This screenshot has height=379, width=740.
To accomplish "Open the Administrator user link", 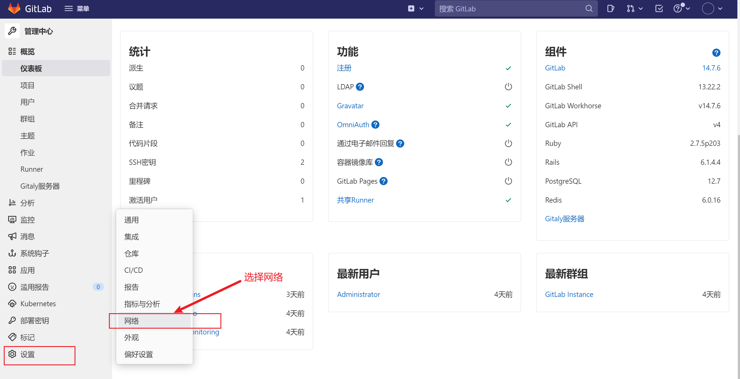I will tap(358, 294).
